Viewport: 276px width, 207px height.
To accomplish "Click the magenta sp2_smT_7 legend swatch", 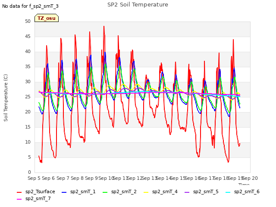I will click(x=19, y=199).
